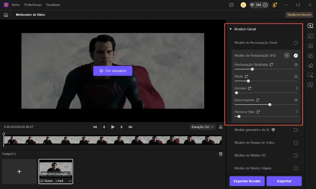Click the home icon
Viewport: 316px width, 189px height.
tap(6, 15)
